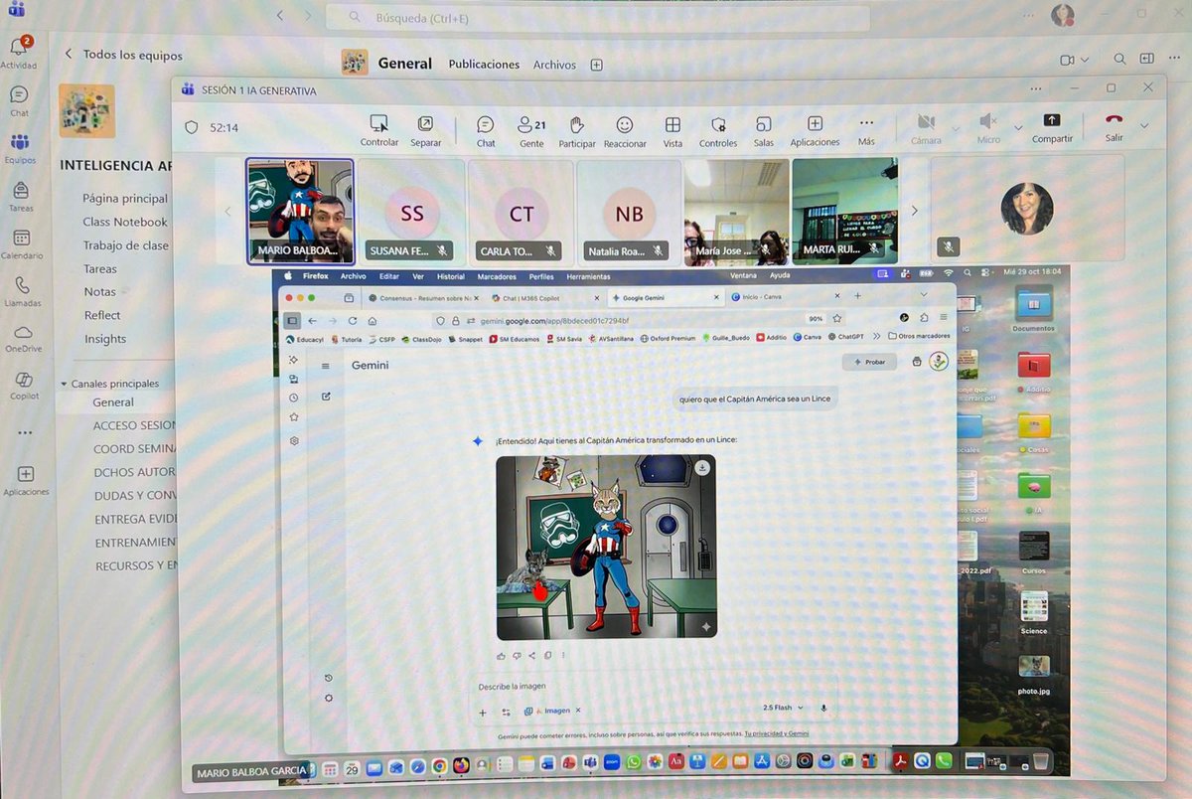
Task: Switch to the Archivos tab
Action: tap(554, 65)
